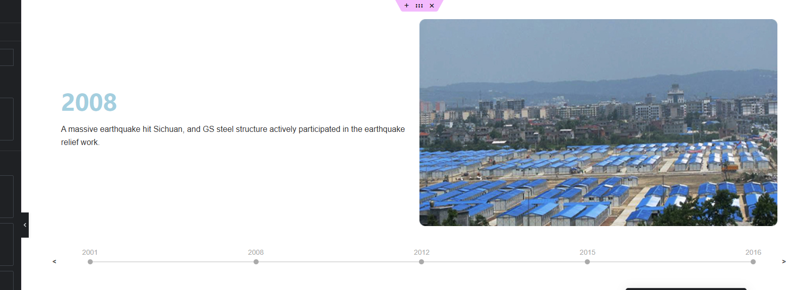
Task: Select the 2015 timeline dot
Action: pyautogui.click(x=587, y=262)
